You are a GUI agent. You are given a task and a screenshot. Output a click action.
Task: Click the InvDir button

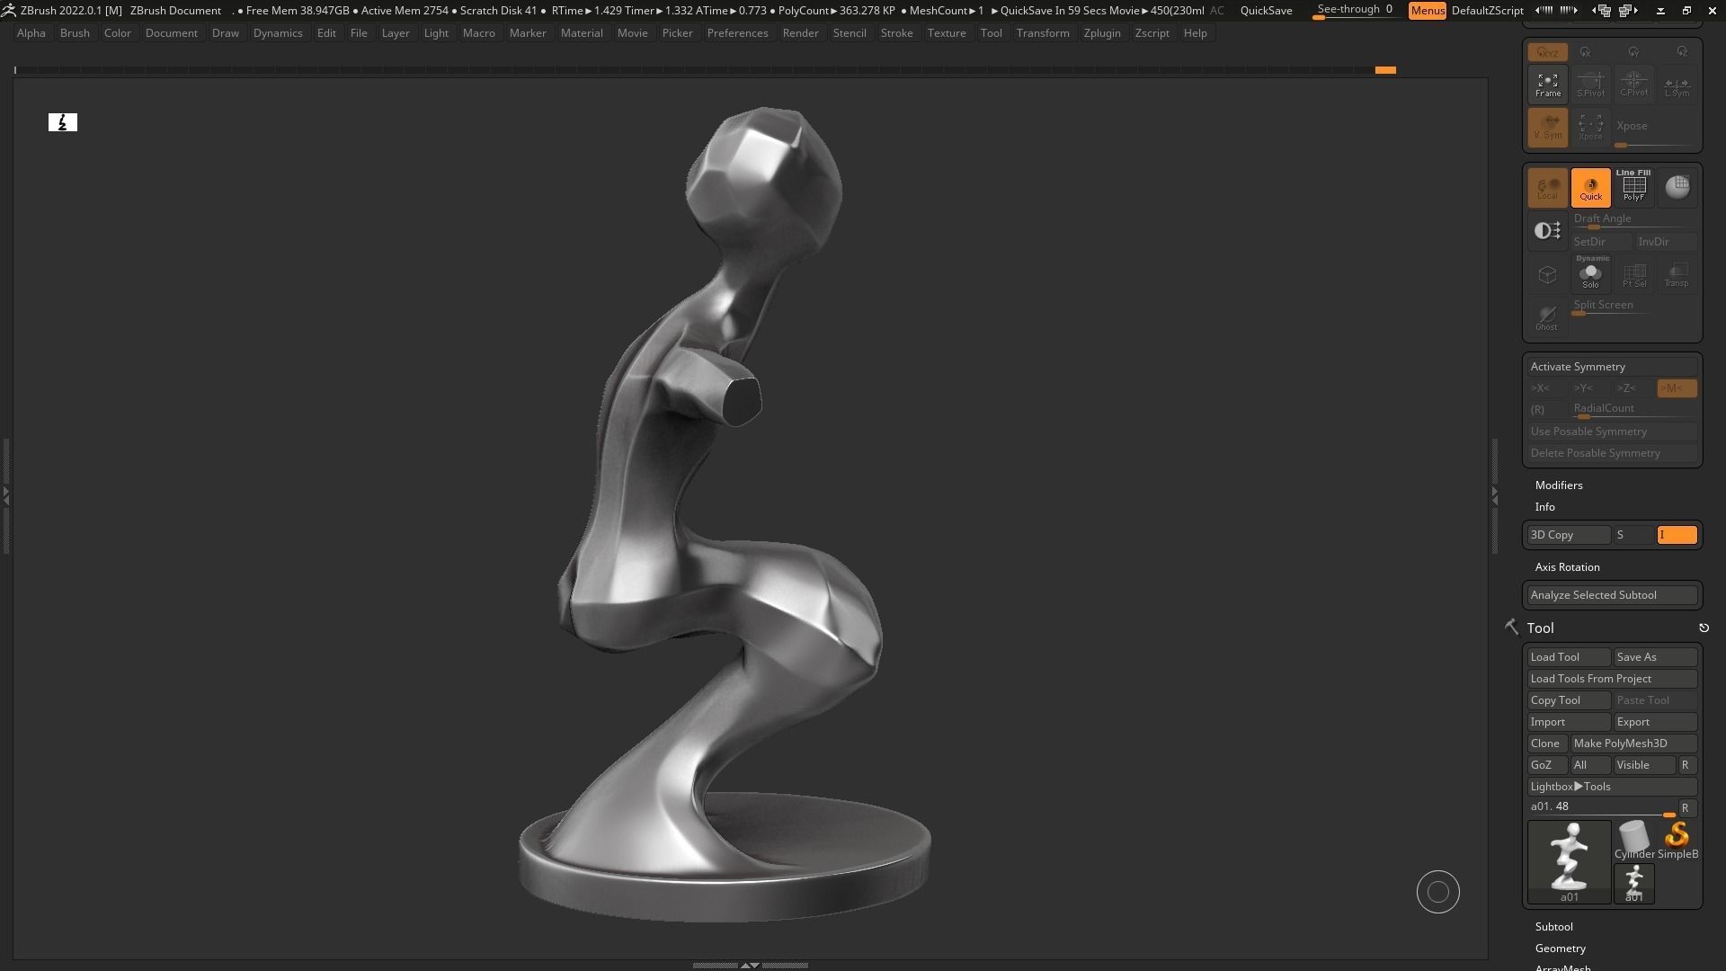pyautogui.click(x=1666, y=242)
